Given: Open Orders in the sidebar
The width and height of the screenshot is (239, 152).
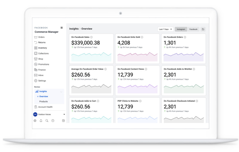Looking at the screenshot, I should coord(41,37).
